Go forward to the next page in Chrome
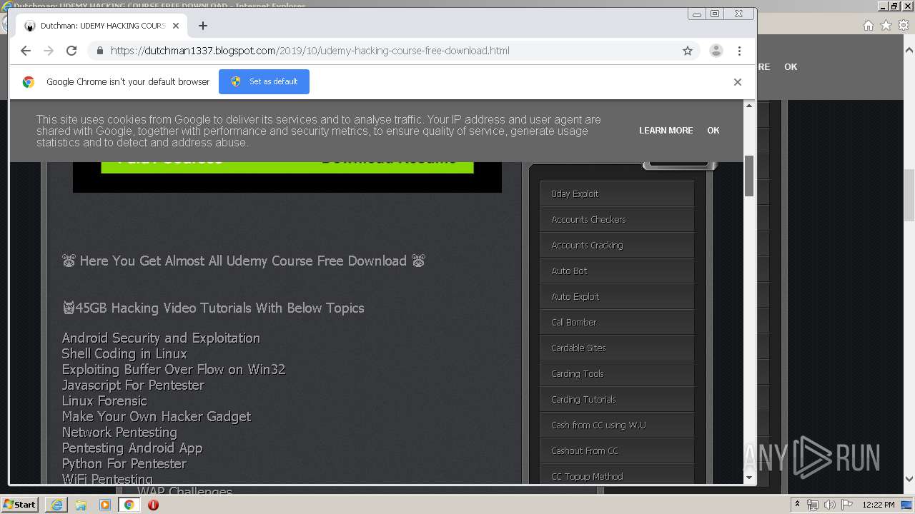 pyautogui.click(x=49, y=51)
